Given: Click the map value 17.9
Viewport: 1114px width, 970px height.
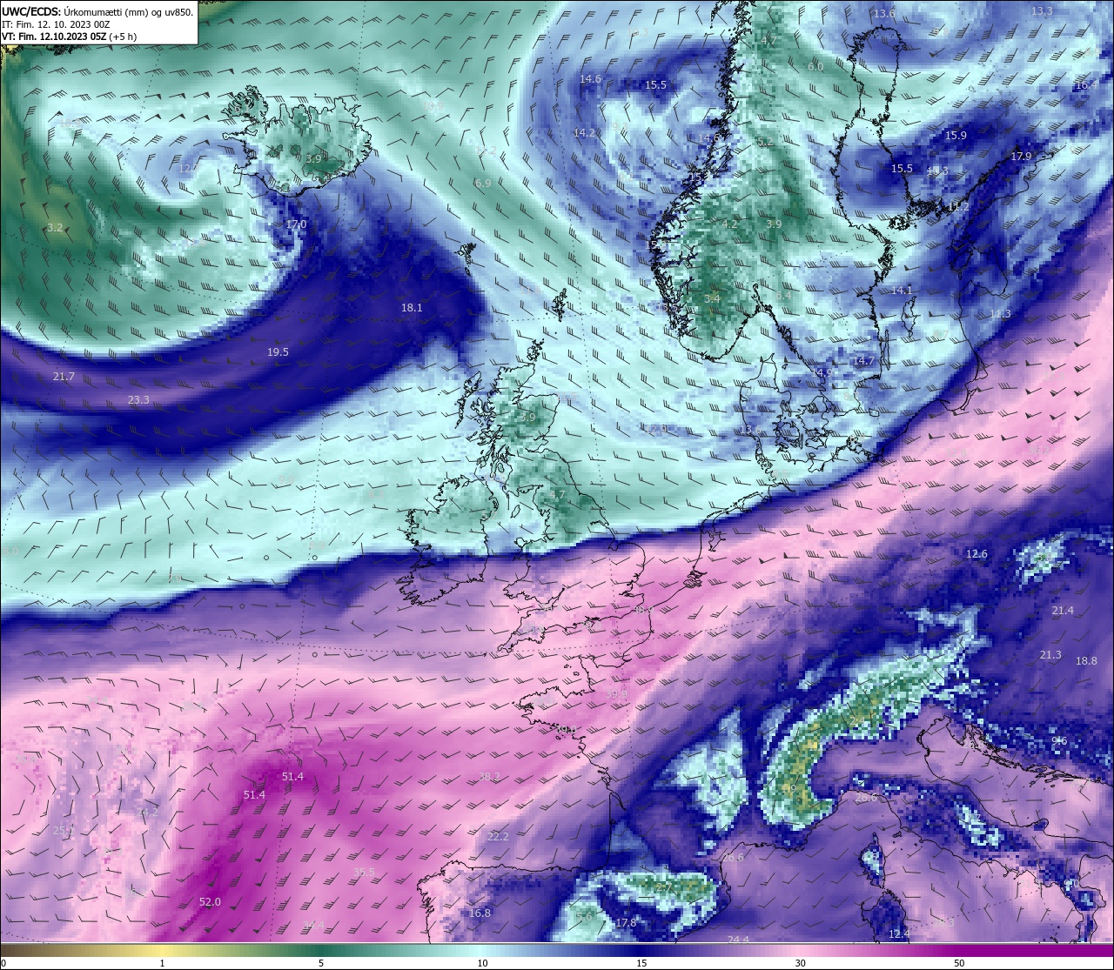Looking at the screenshot, I should pos(1021,157).
